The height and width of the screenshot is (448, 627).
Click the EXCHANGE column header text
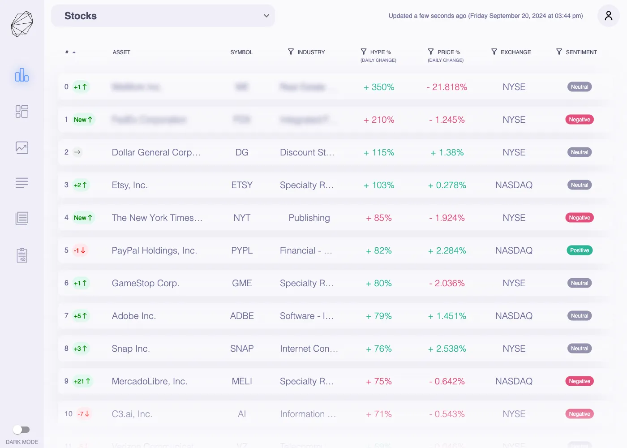516,52
